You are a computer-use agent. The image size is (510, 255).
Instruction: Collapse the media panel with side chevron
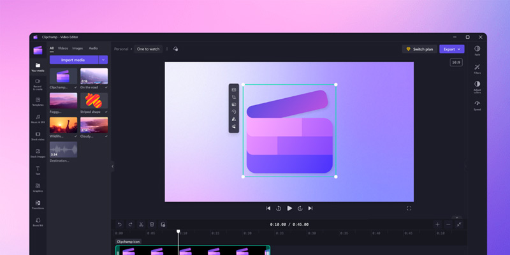click(113, 166)
